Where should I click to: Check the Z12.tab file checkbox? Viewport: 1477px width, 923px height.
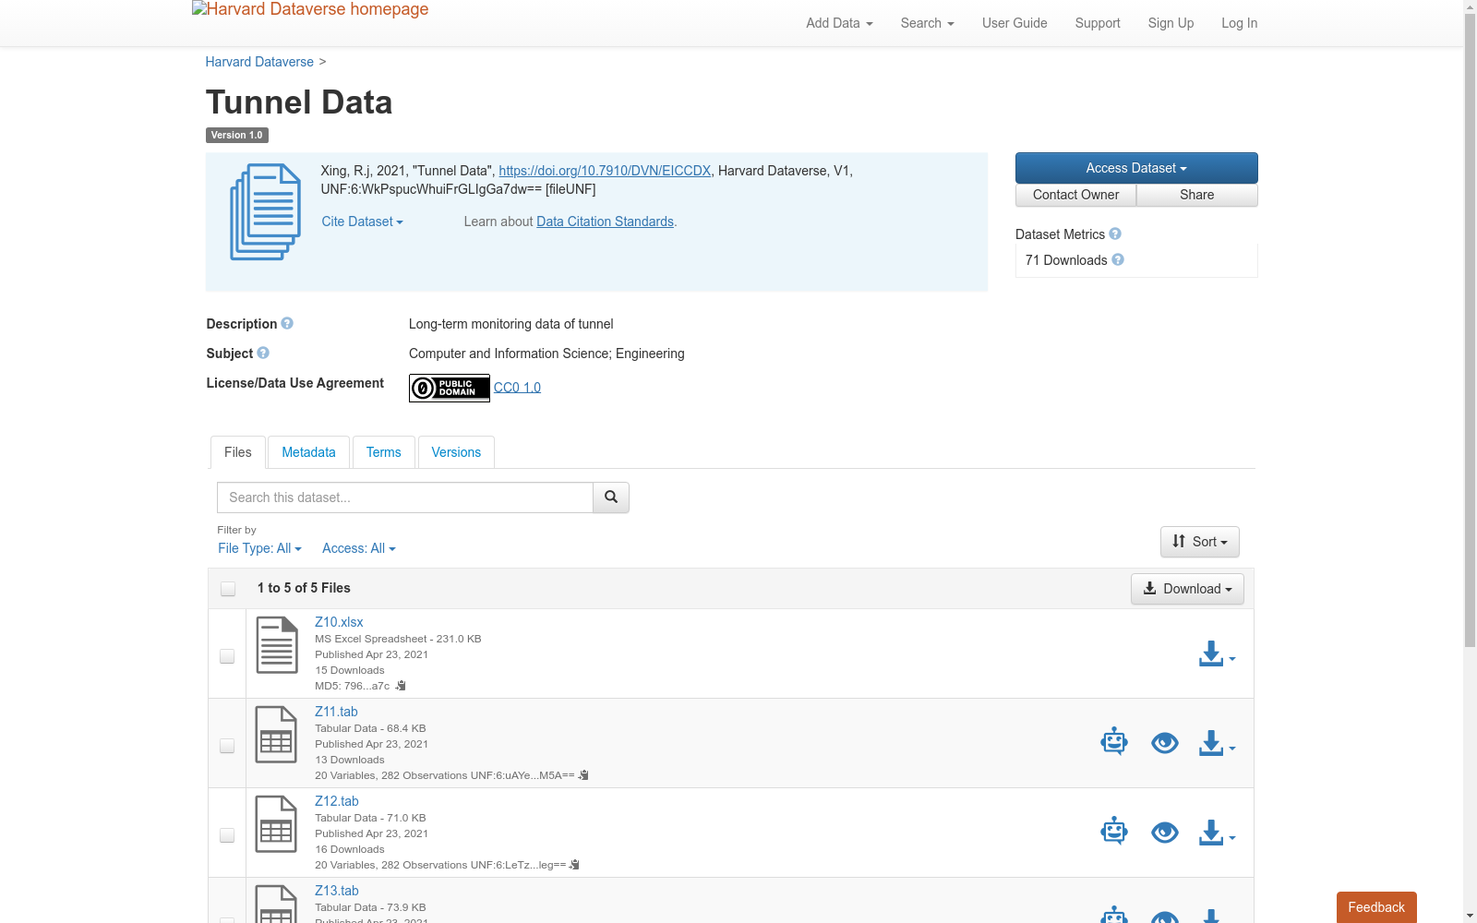point(227,835)
